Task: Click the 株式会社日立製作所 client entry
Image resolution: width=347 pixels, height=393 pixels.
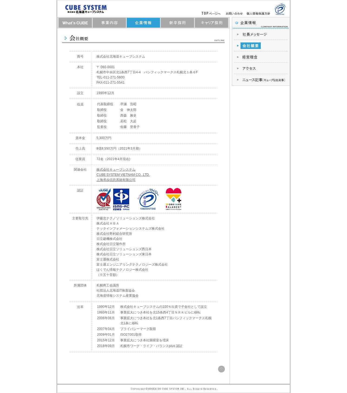Action: click(111, 244)
